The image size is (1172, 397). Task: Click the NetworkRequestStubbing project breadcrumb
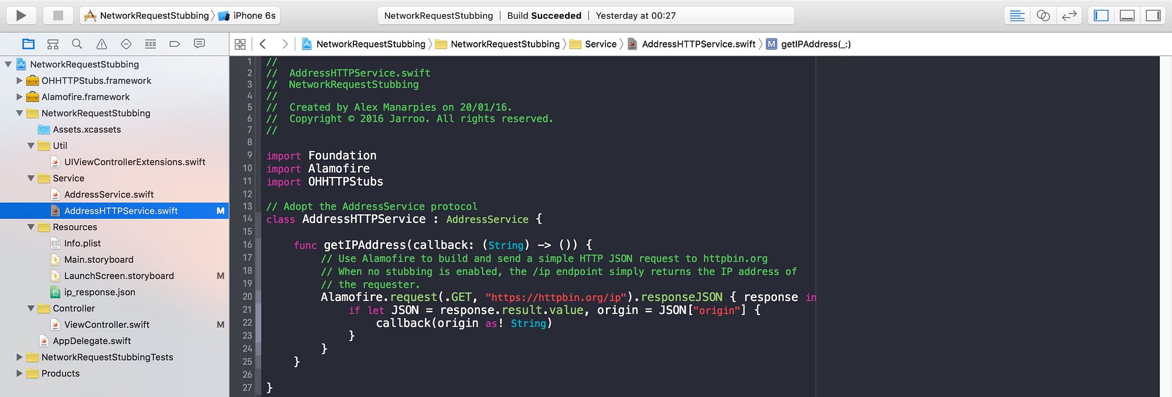point(363,44)
